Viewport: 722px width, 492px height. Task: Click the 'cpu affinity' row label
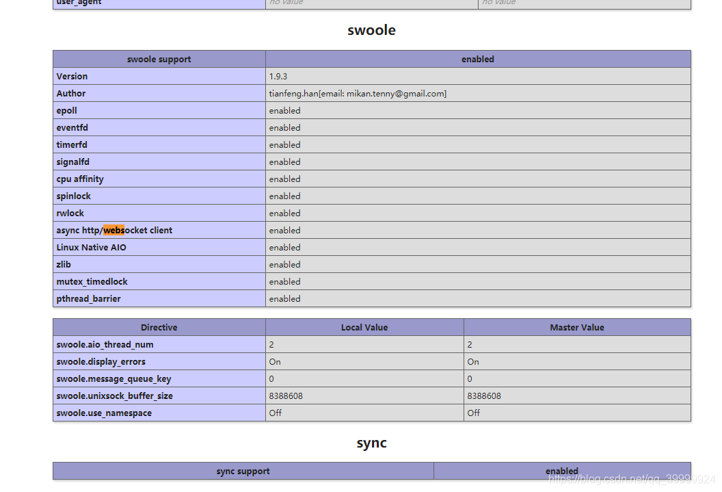(x=80, y=179)
